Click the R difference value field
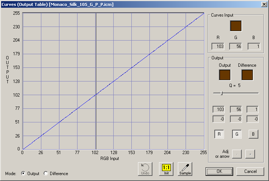The image size is (269, 181). [x=218, y=119]
